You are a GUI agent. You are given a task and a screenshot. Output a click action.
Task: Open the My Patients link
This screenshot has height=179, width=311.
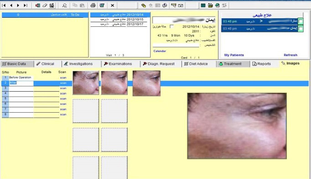[234, 55]
